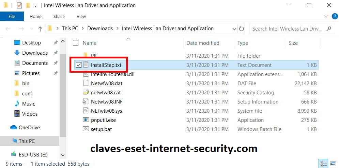
Task: Switch to the View ribbon tab
Action: point(81,16)
